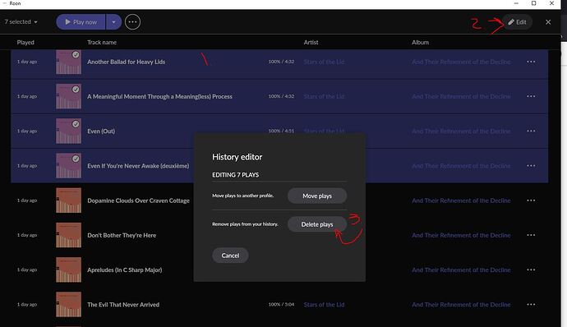
Task: Open Stars of the Lid link in Evil That Never Arrived row
Action: click(x=324, y=305)
